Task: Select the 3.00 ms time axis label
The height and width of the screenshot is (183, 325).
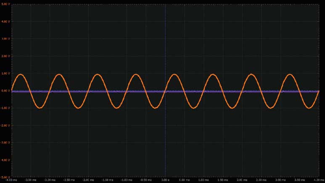Action: tap(281, 179)
